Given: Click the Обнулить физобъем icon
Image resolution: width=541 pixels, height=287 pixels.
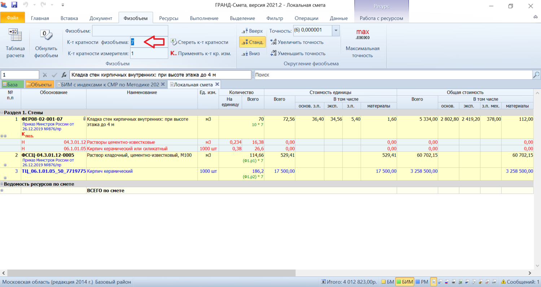Looking at the screenshot, I should click(x=46, y=43).
